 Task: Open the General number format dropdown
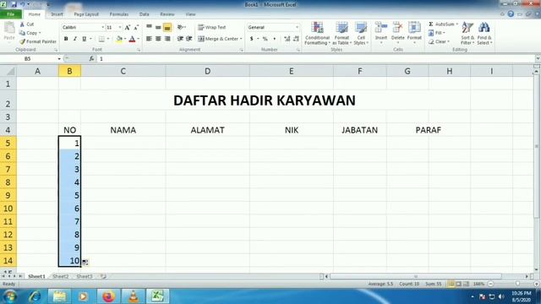click(297, 27)
